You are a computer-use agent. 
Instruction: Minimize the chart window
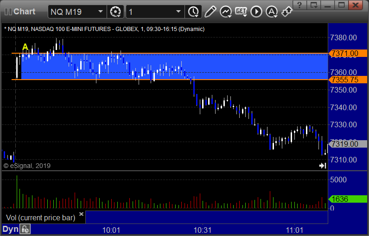[x=328, y=5]
